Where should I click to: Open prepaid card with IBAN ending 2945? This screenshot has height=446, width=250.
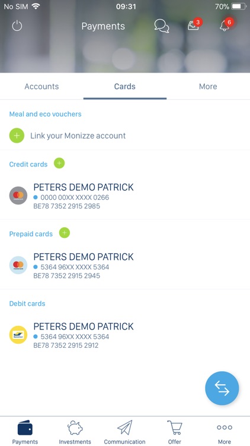coord(125,266)
